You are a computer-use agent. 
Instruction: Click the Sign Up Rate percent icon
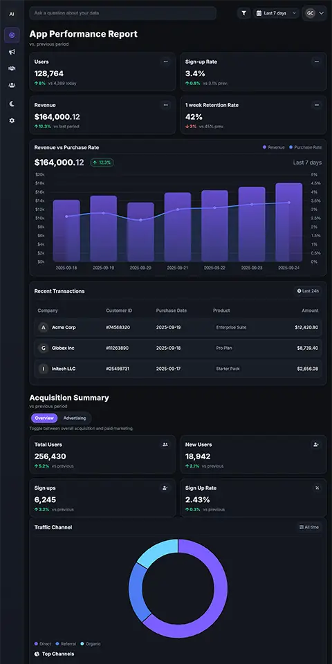pyautogui.click(x=317, y=488)
